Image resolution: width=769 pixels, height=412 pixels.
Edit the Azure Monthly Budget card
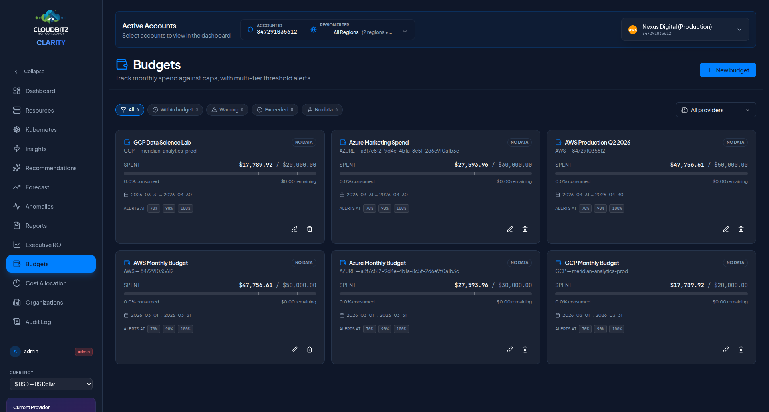510,350
